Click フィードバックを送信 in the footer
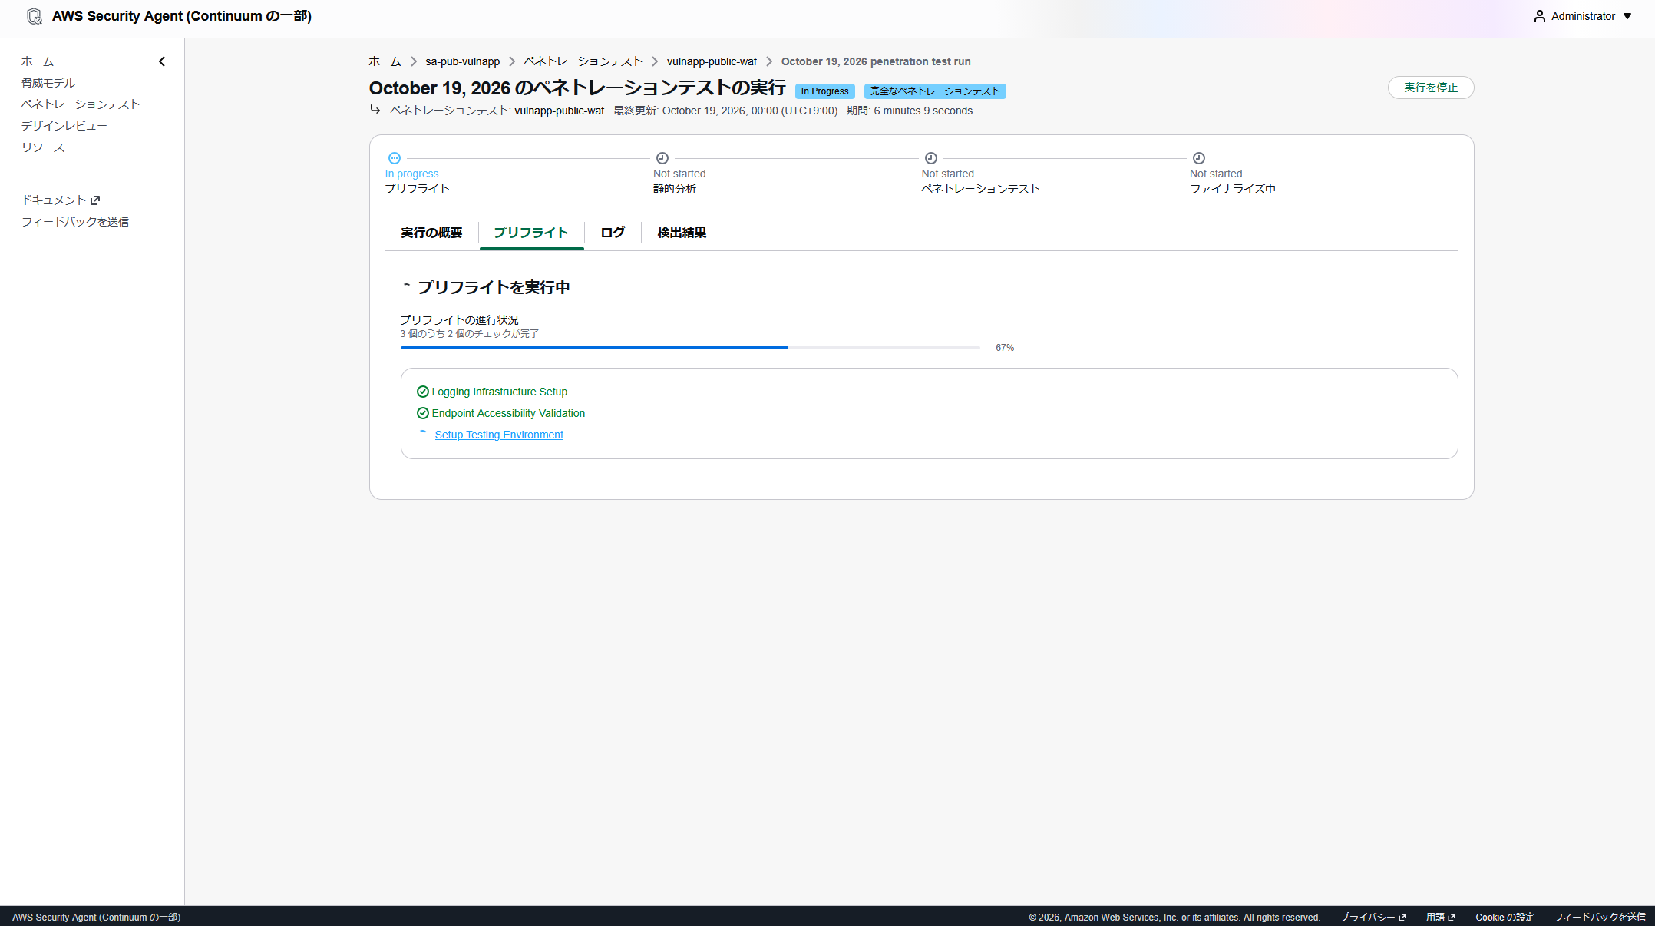Image resolution: width=1655 pixels, height=926 pixels. 1599,918
